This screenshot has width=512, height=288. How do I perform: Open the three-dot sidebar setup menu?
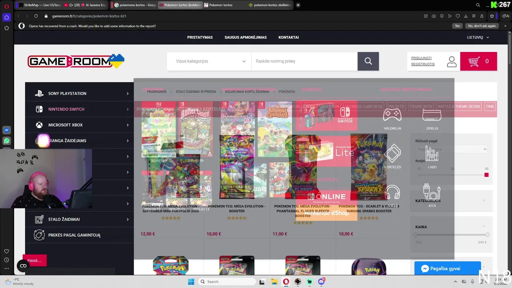point(6,269)
